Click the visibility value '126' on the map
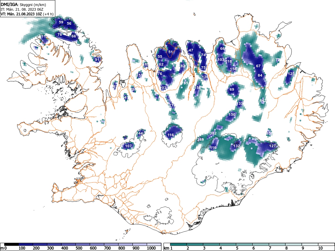This screenshot has height=251, width=335. click(205, 77)
